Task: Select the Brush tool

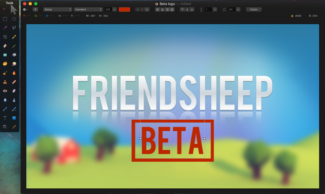Action: (14, 46)
